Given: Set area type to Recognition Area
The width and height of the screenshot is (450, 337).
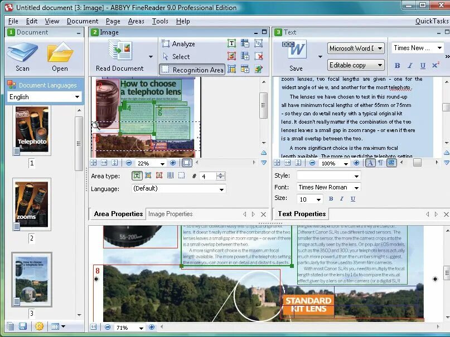Looking at the screenshot, I should coord(181,175).
